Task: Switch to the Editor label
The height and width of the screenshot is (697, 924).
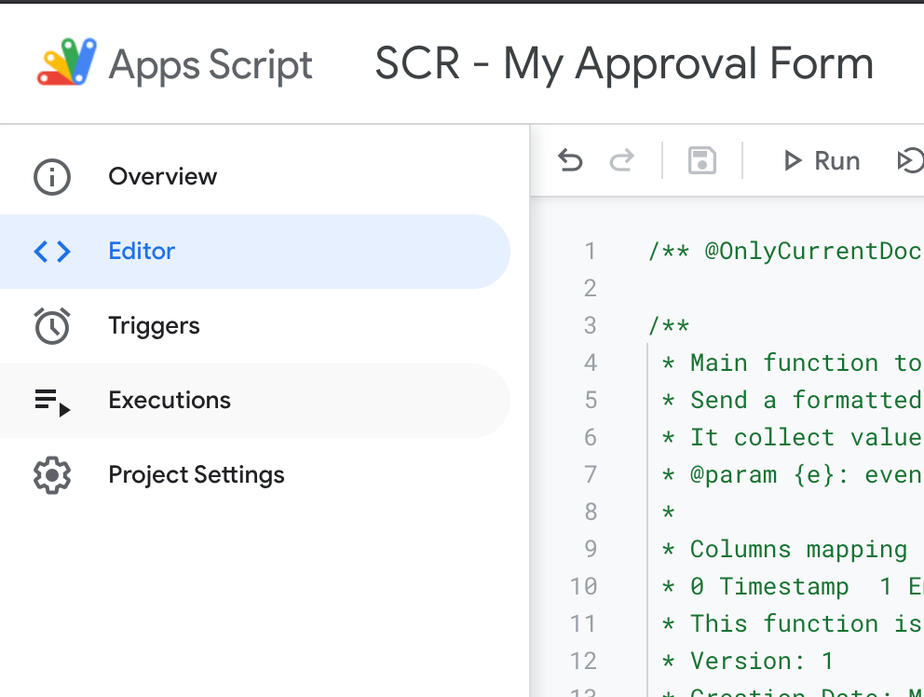Action: tap(142, 252)
